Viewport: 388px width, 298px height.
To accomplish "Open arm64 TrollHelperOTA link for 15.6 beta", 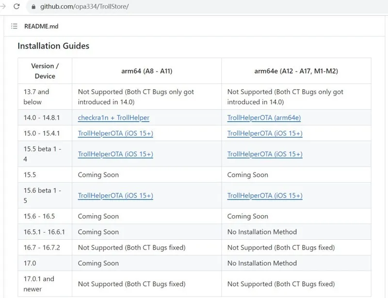I will [115, 196].
